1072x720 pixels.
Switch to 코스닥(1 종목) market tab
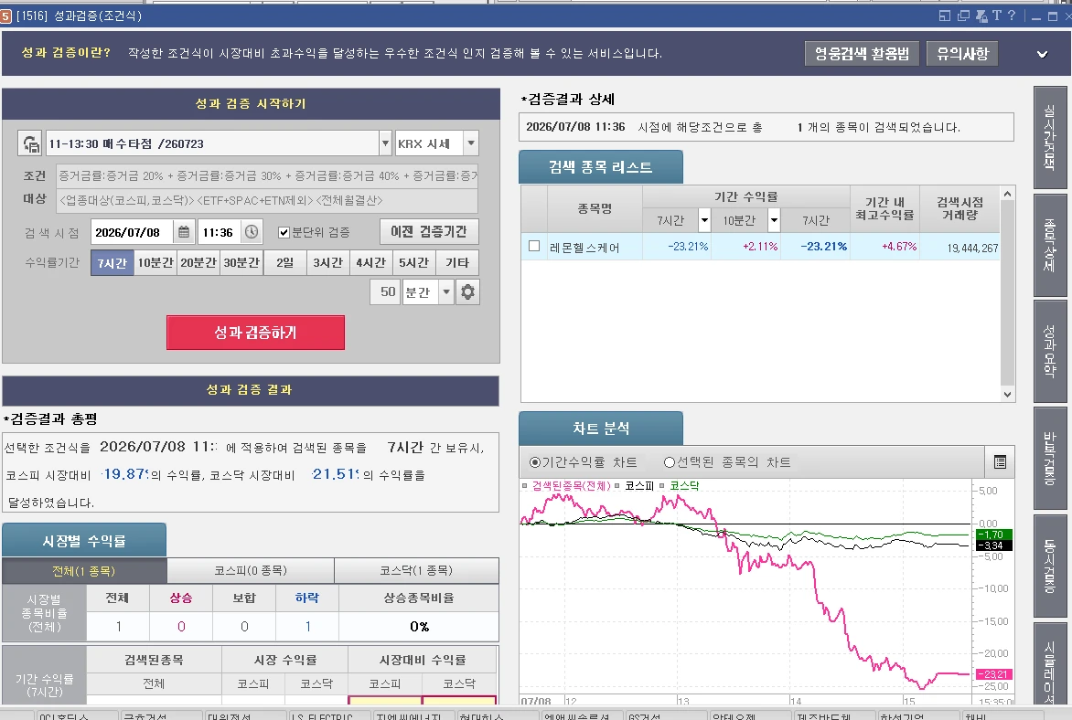point(416,570)
